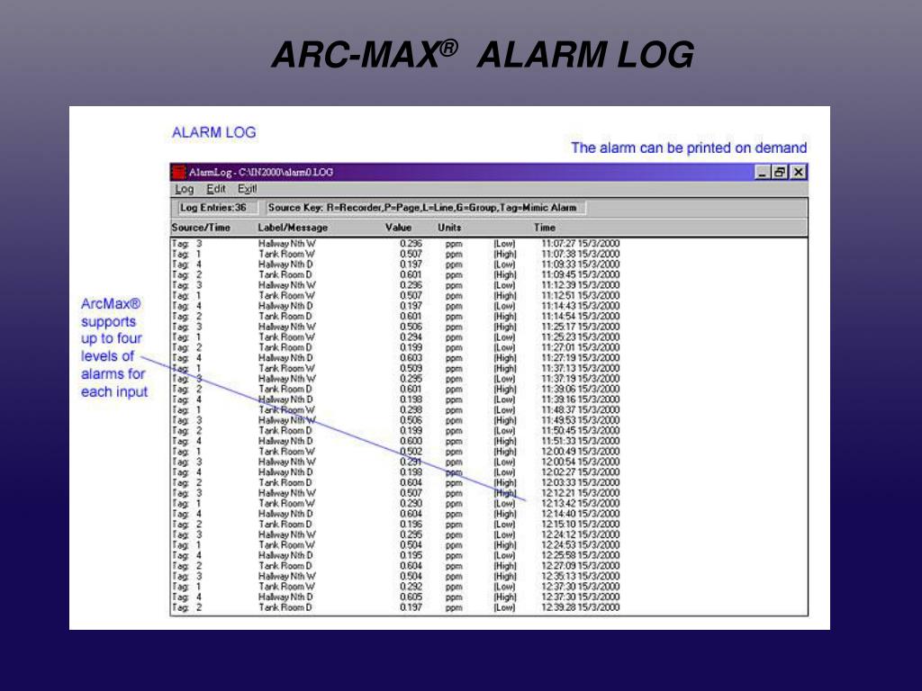Select the log entry timed 12:12:21 15/3/2000
The height and width of the screenshot is (691, 922).
tap(395, 493)
